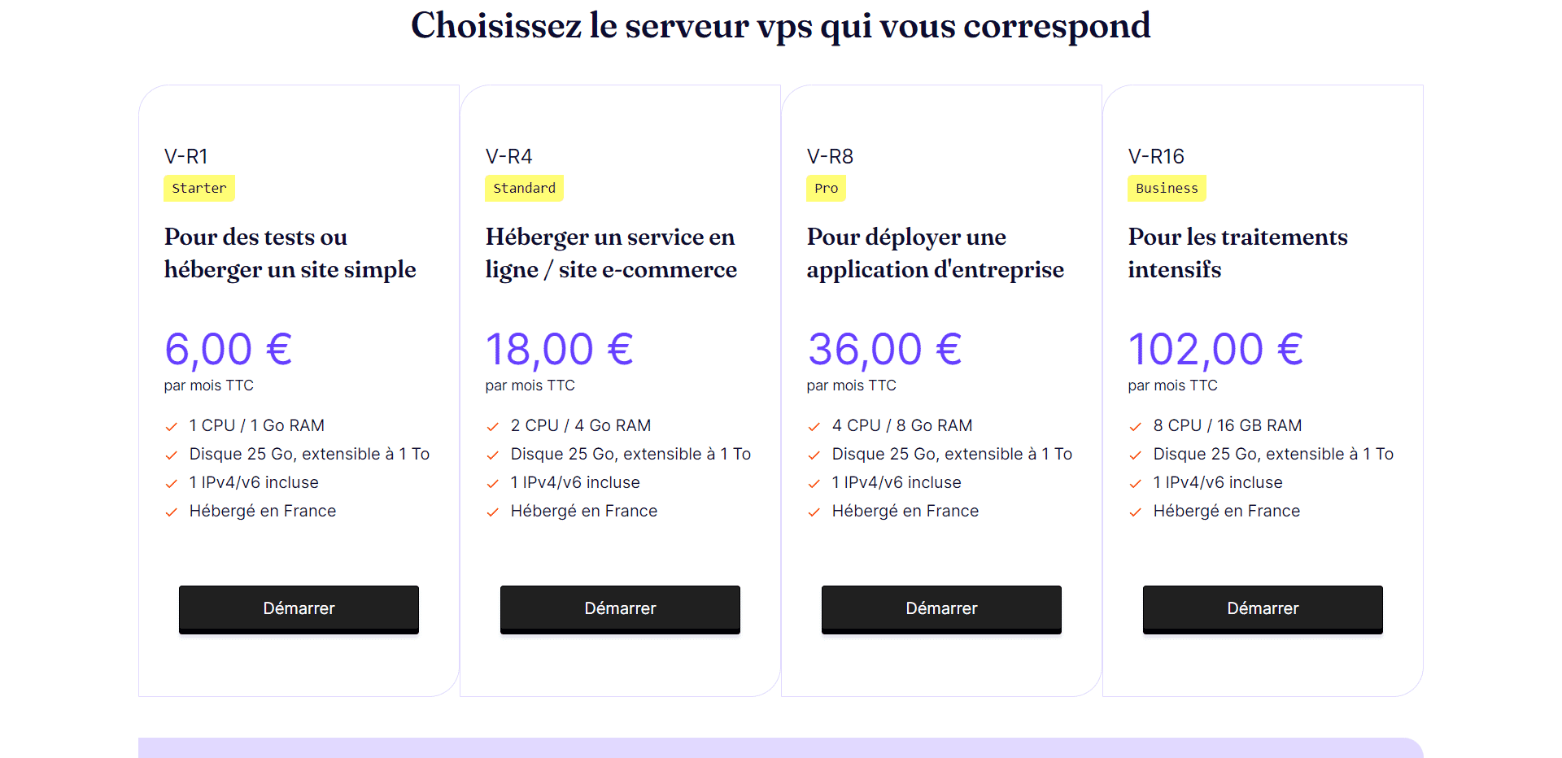Viewport: 1562px width, 758px height.
Task: Click the checkmark beside "1 CPU / 1 Go RAM"
Action: click(171, 427)
